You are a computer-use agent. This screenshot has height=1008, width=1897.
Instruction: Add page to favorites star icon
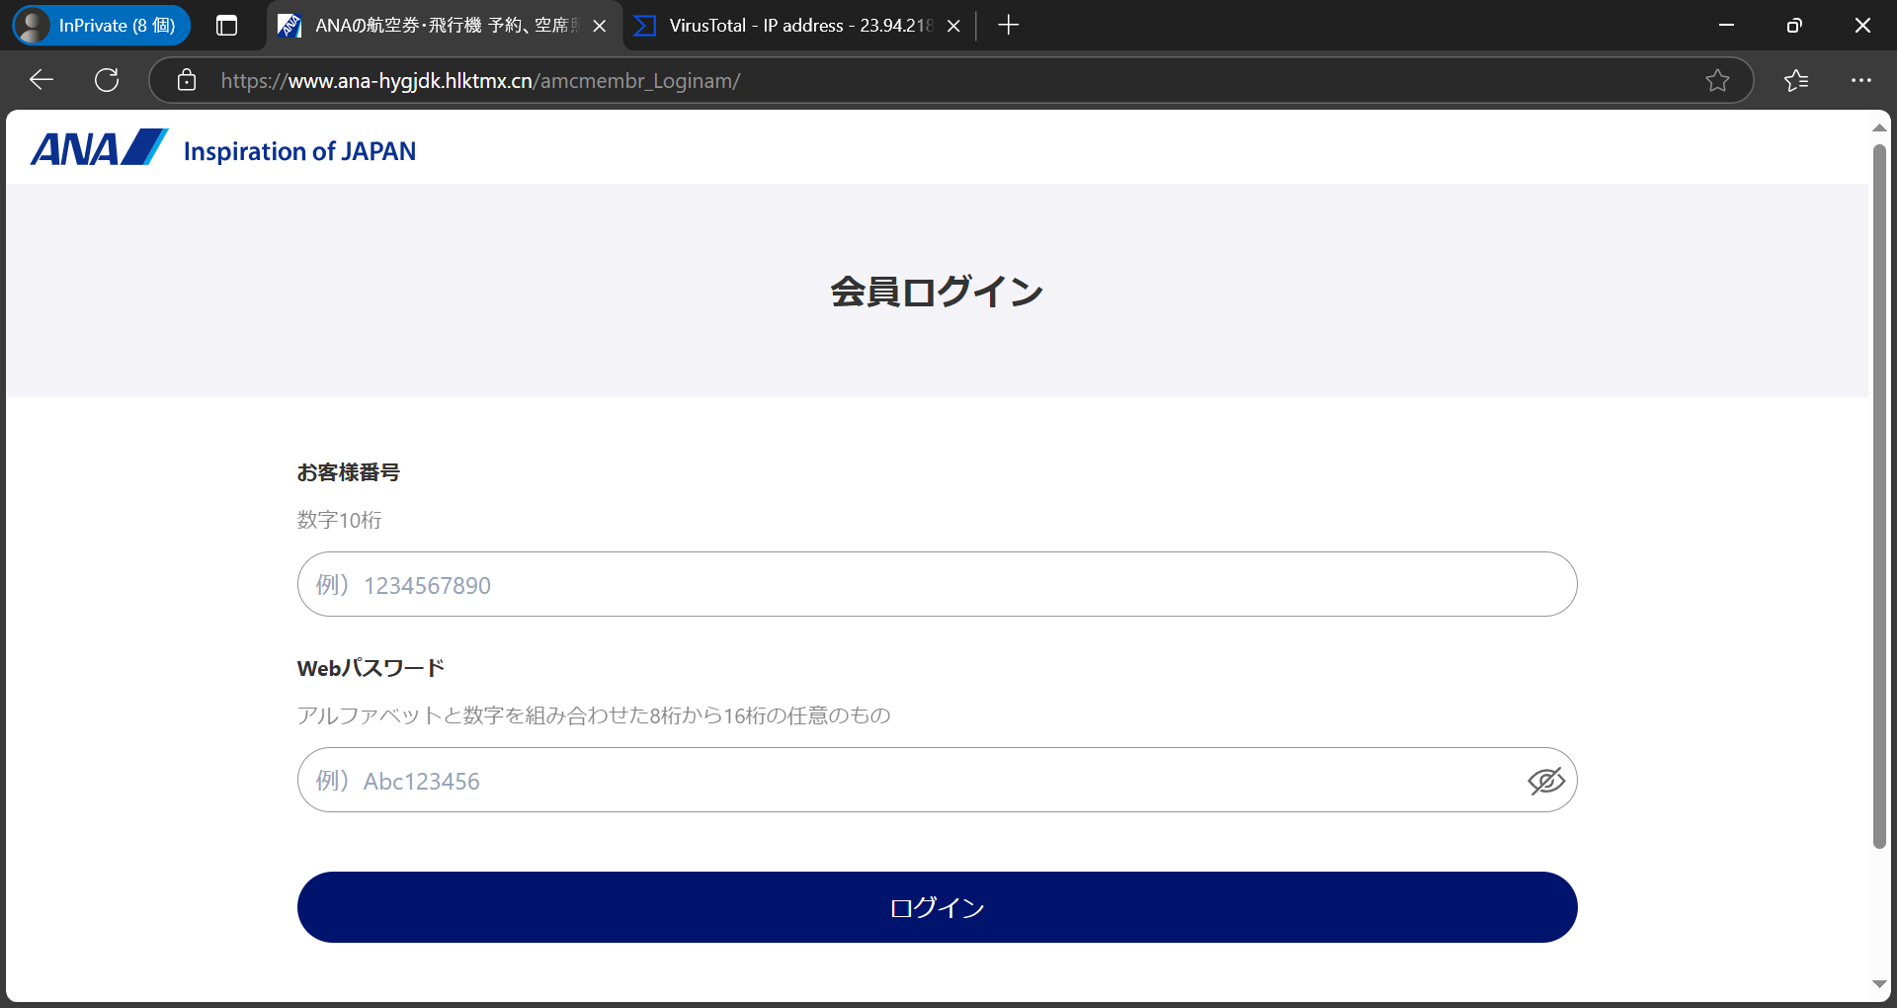[1717, 80]
